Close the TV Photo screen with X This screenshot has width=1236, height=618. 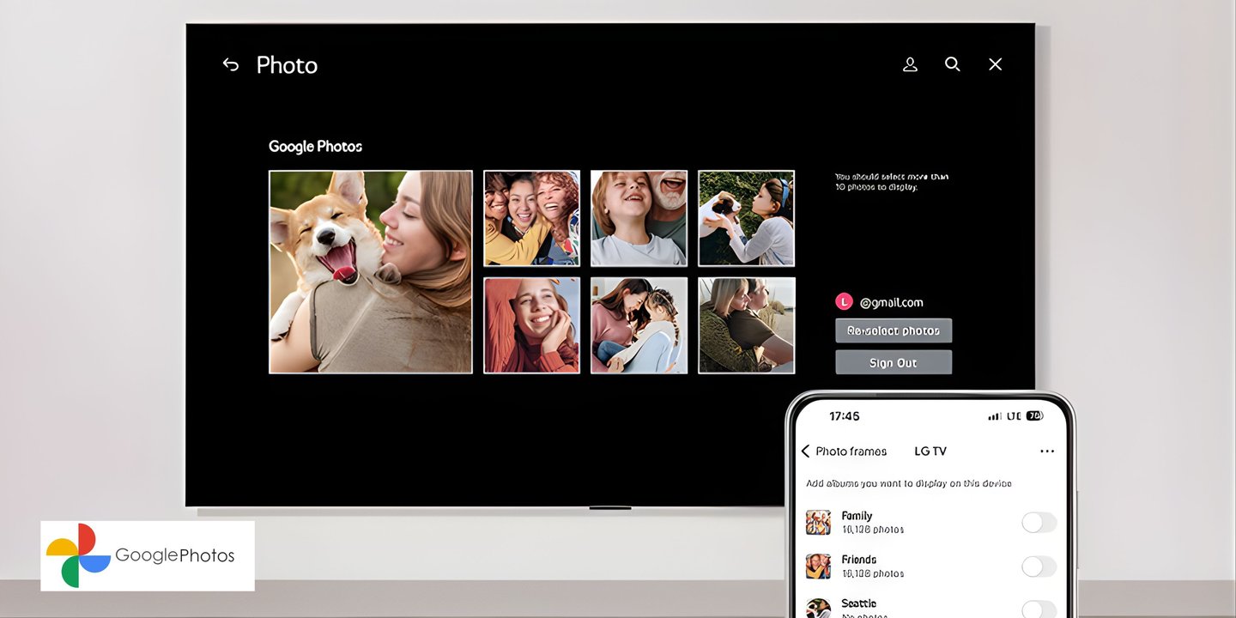tap(995, 64)
